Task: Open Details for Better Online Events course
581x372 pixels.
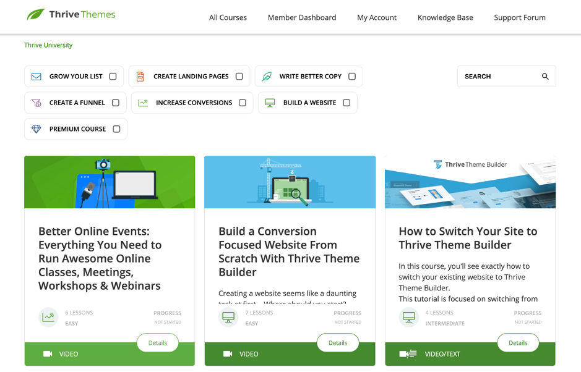Action: coord(158,343)
